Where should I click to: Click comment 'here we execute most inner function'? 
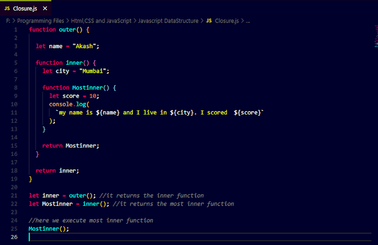click(91, 220)
